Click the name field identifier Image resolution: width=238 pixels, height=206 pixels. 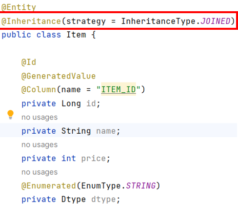click(x=106, y=131)
